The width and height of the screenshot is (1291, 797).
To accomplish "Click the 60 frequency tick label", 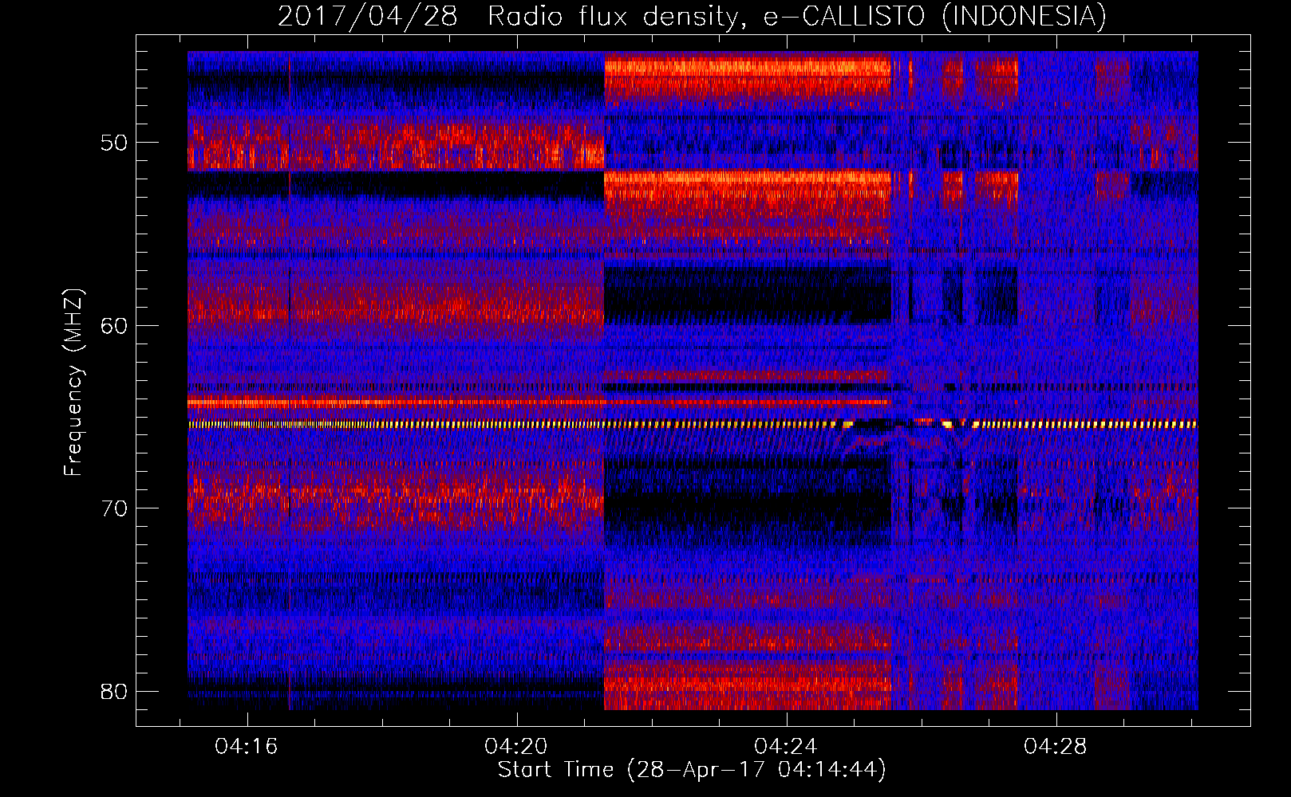I will (x=114, y=326).
